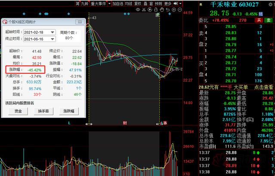Open the 终止时间 end date dropdown

53,39
